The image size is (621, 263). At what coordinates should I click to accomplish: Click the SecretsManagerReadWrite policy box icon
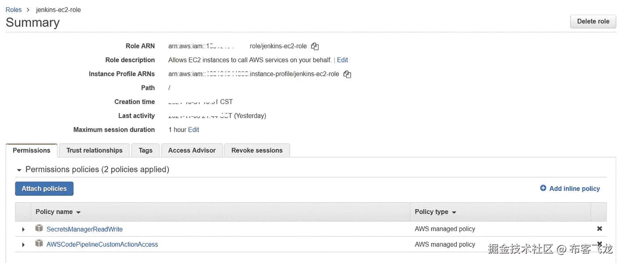tap(39, 228)
